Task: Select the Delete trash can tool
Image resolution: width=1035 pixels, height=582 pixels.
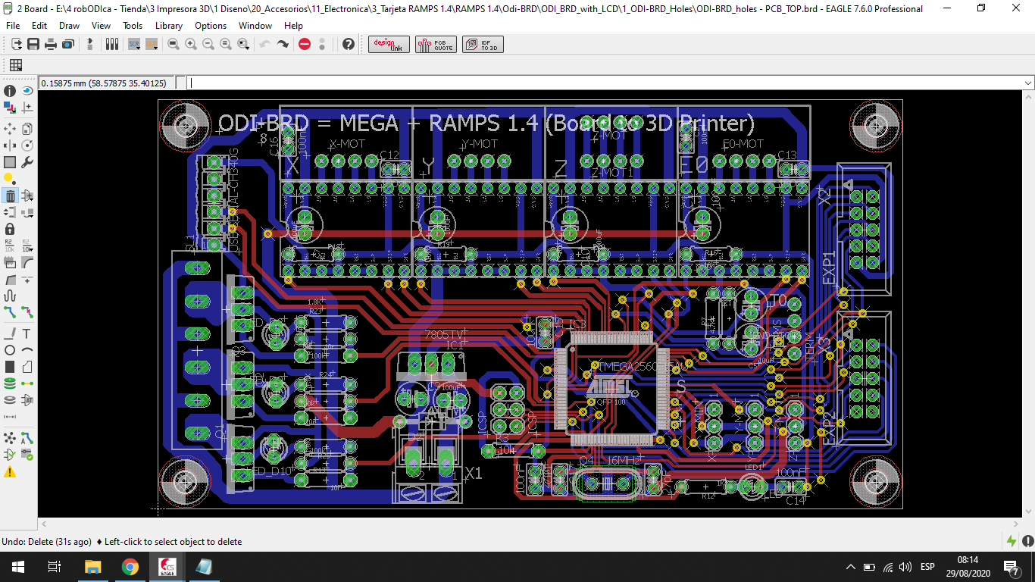Action: [10, 196]
